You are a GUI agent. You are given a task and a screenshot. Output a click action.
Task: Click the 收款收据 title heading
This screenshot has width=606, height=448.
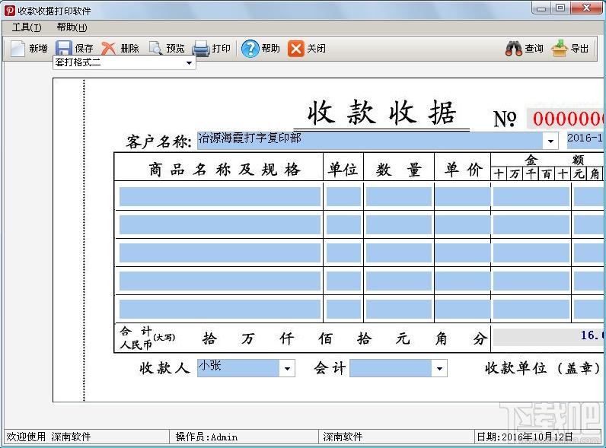click(x=382, y=113)
